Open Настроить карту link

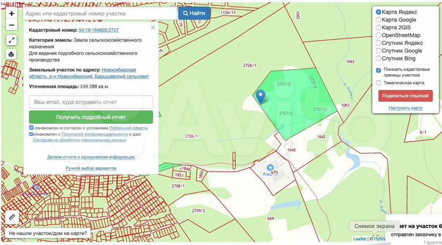[405, 108]
